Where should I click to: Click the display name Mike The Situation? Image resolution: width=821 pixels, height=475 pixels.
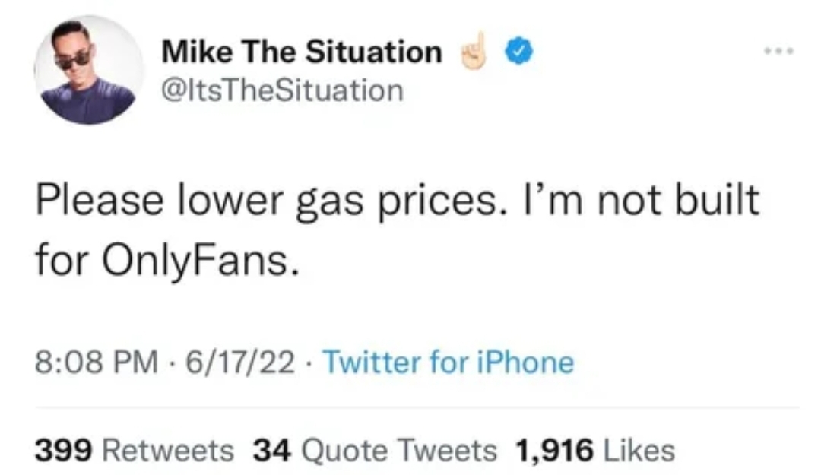pyautogui.click(x=302, y=52)
